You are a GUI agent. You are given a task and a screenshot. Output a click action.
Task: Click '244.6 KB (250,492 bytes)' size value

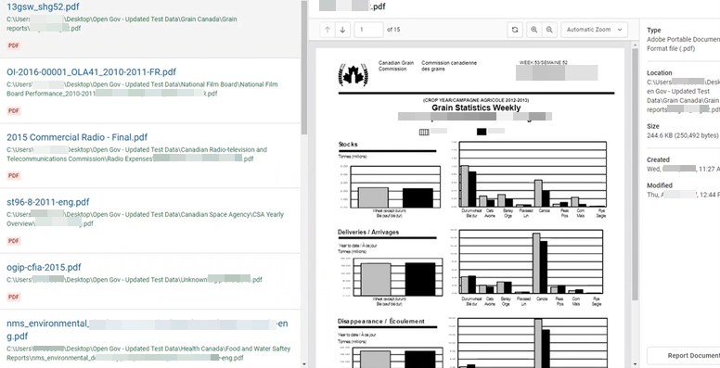682,135
